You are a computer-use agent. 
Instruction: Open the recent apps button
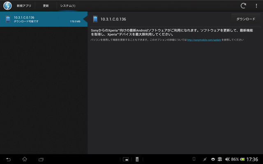(x=41, y=159)
